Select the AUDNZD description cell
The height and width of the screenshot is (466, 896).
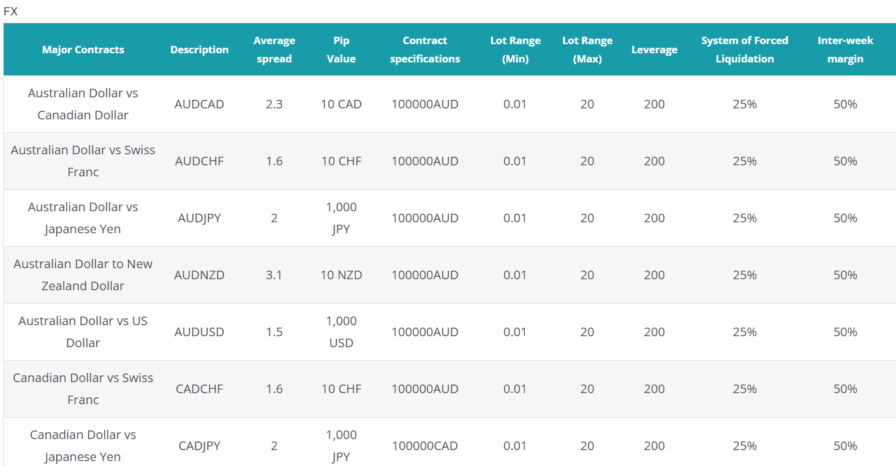(199, 275)
